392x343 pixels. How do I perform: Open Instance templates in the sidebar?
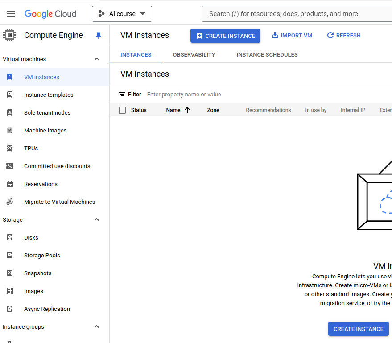coord(49,95)
